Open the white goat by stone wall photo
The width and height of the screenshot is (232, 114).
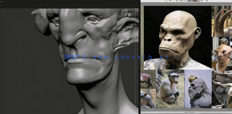(x=222, y=91)
